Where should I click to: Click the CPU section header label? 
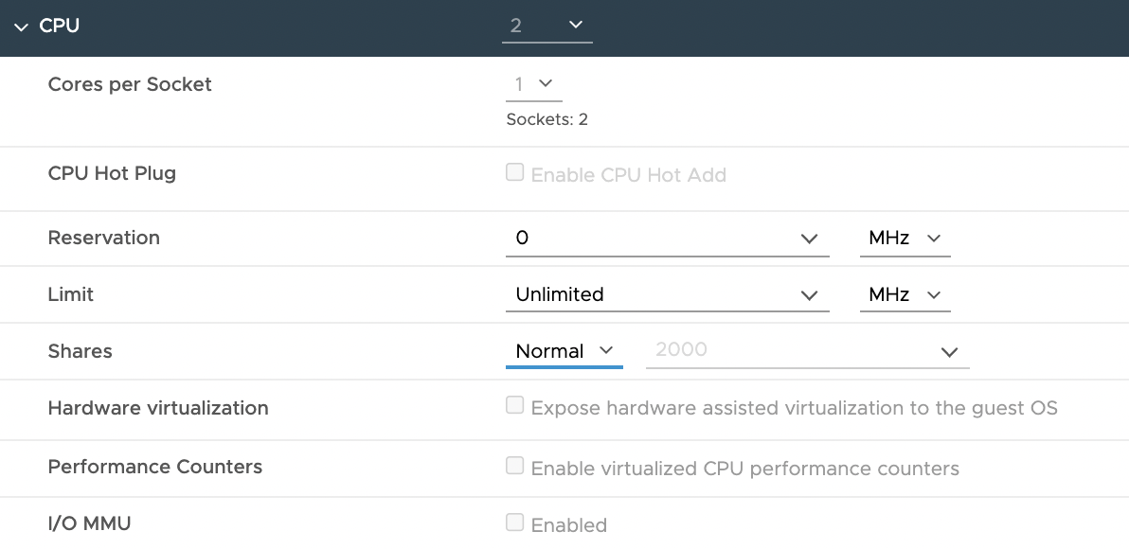coord(59,26)
